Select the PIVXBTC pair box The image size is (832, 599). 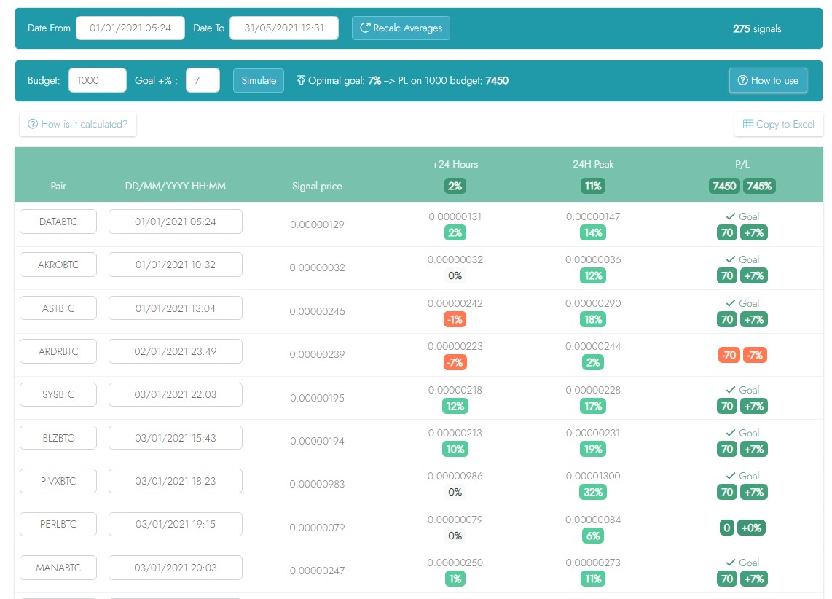(x=58, y=481)
